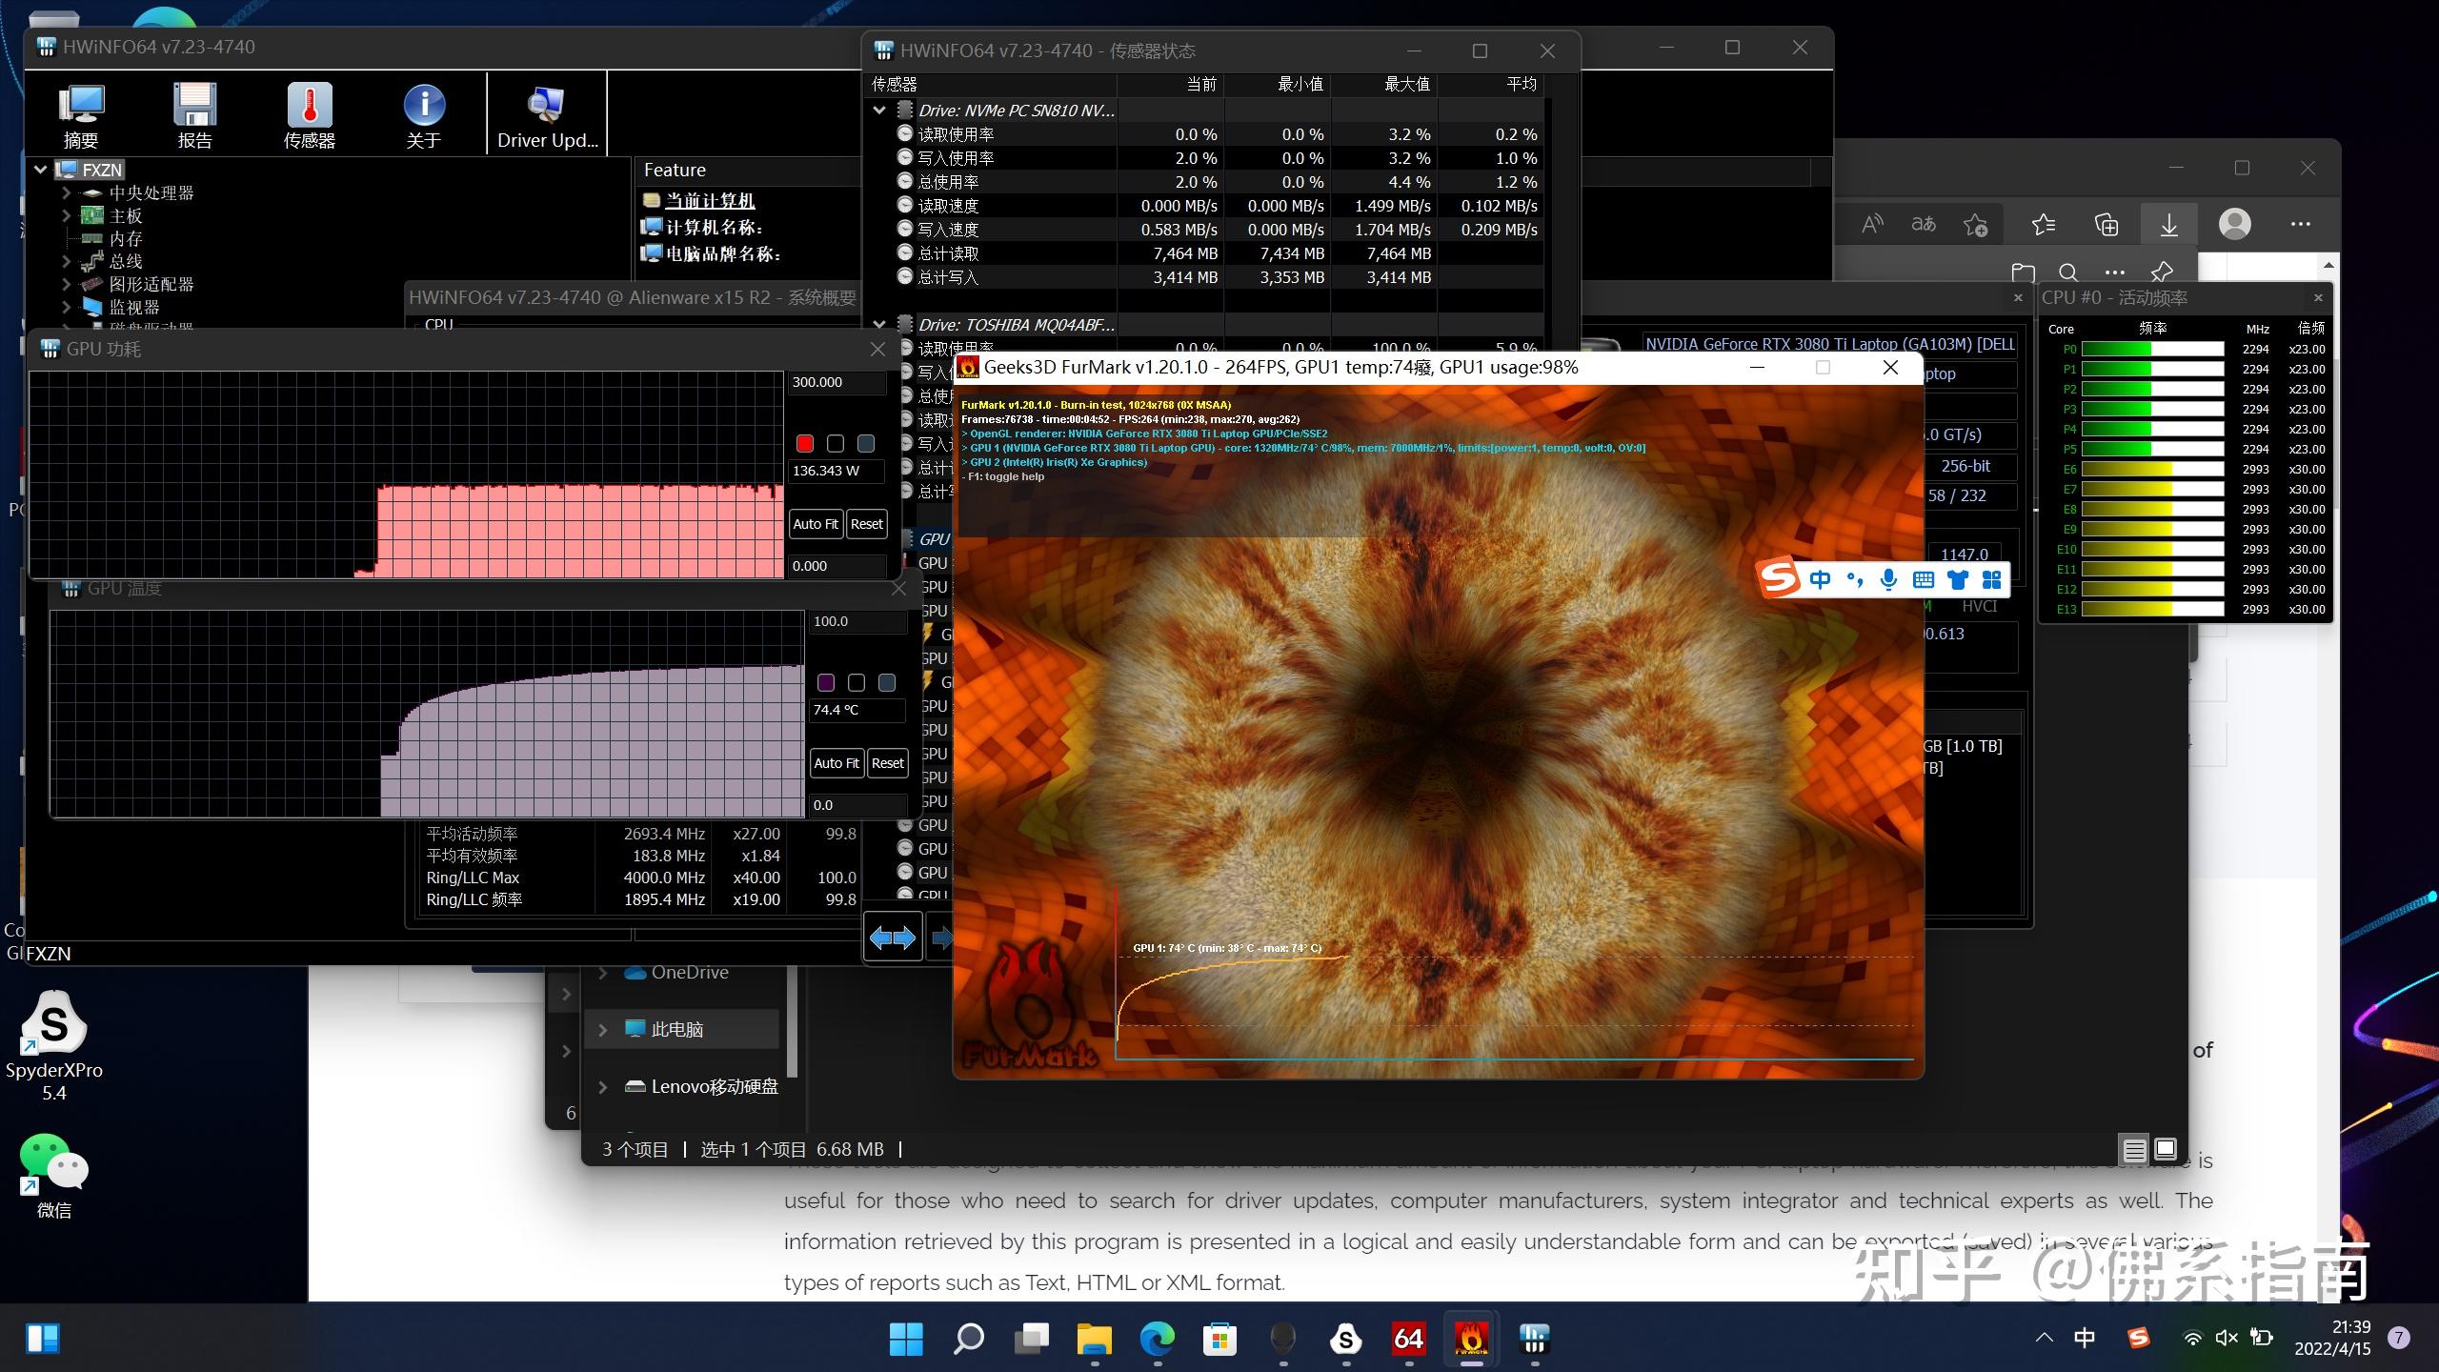Open FurMark from the taskbar
This screenshot has width=2439, height=1372.
pos(1472,1339)
